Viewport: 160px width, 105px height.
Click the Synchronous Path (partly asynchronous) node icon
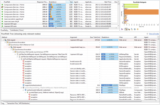click(x=16, y=52)
